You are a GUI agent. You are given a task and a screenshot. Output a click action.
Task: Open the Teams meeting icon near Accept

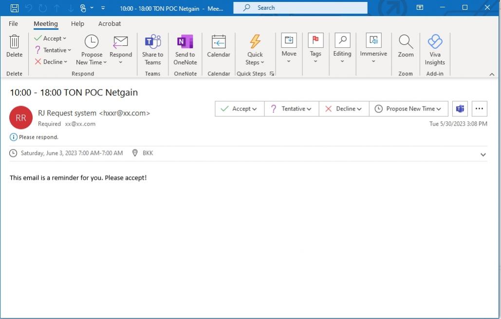click(459, 108)
